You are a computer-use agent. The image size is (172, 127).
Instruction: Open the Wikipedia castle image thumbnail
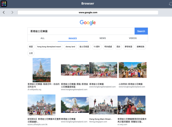[x=42, y=70]
